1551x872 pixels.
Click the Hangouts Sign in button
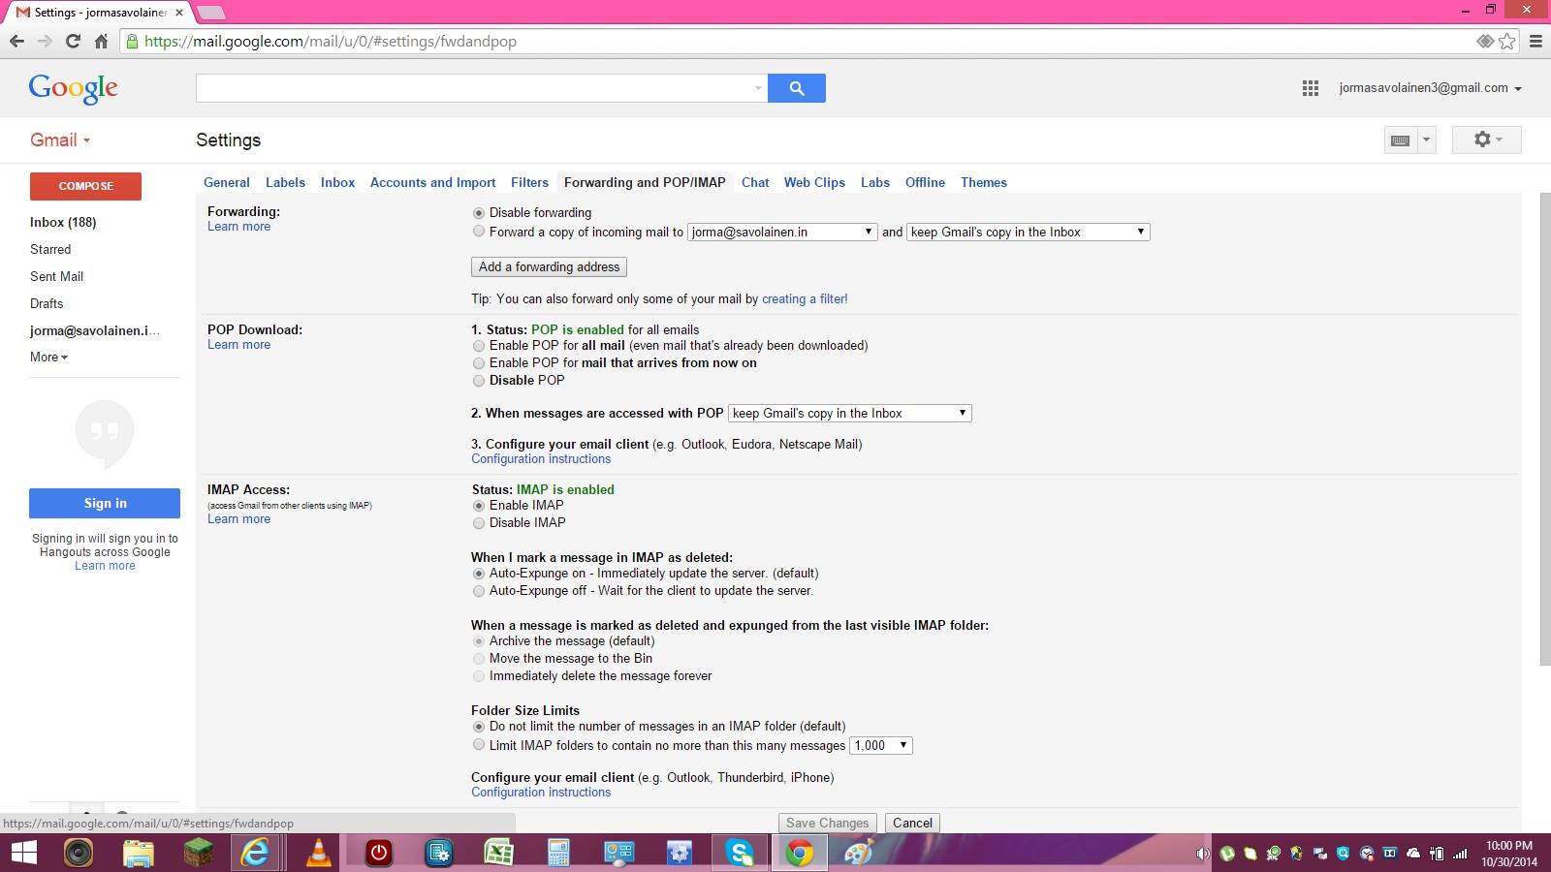105,503
